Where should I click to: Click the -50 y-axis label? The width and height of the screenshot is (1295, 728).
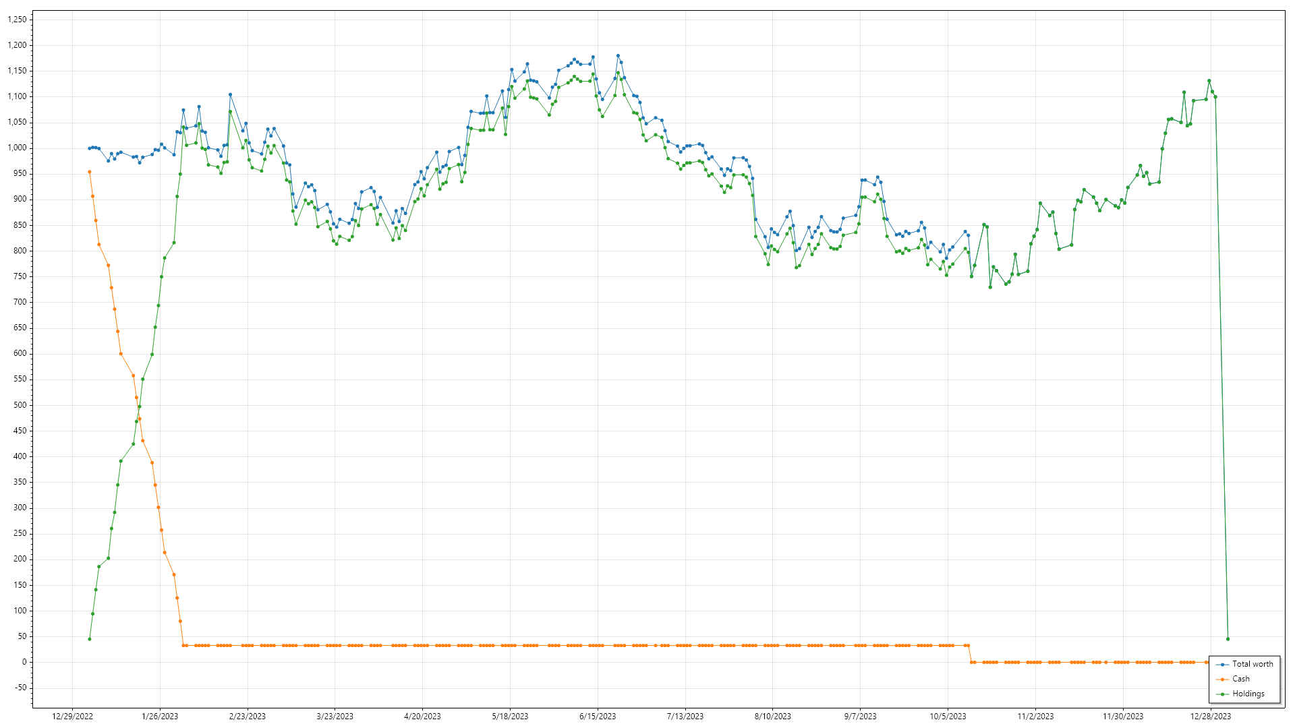[20, 688]
